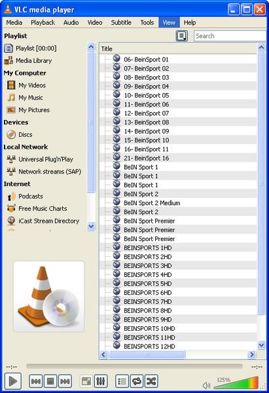Viewport: 269px width, 393px height.
Task: Open extended settings equalizer icon
Action: pyautogui.click(x=101, y=381)
